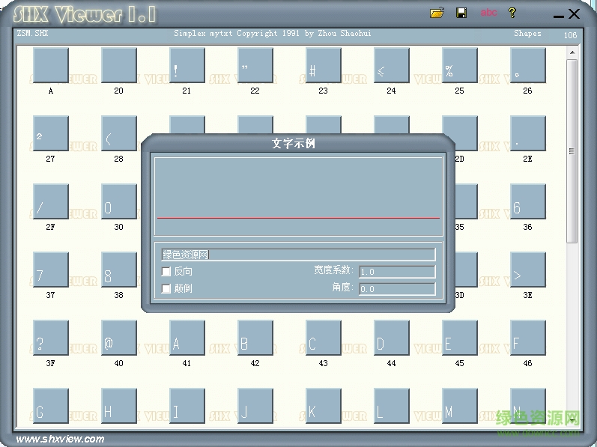The image size is (597, 447).
Task: Open an SHX file with the folder icon
Action: pos(437,13)
